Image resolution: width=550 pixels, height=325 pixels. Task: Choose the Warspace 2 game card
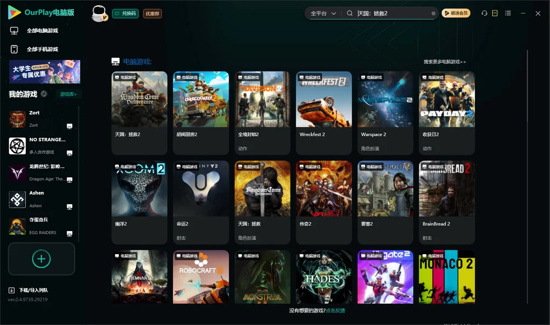385,113
